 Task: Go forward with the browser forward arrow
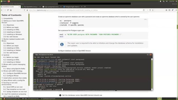click(5, 10)
